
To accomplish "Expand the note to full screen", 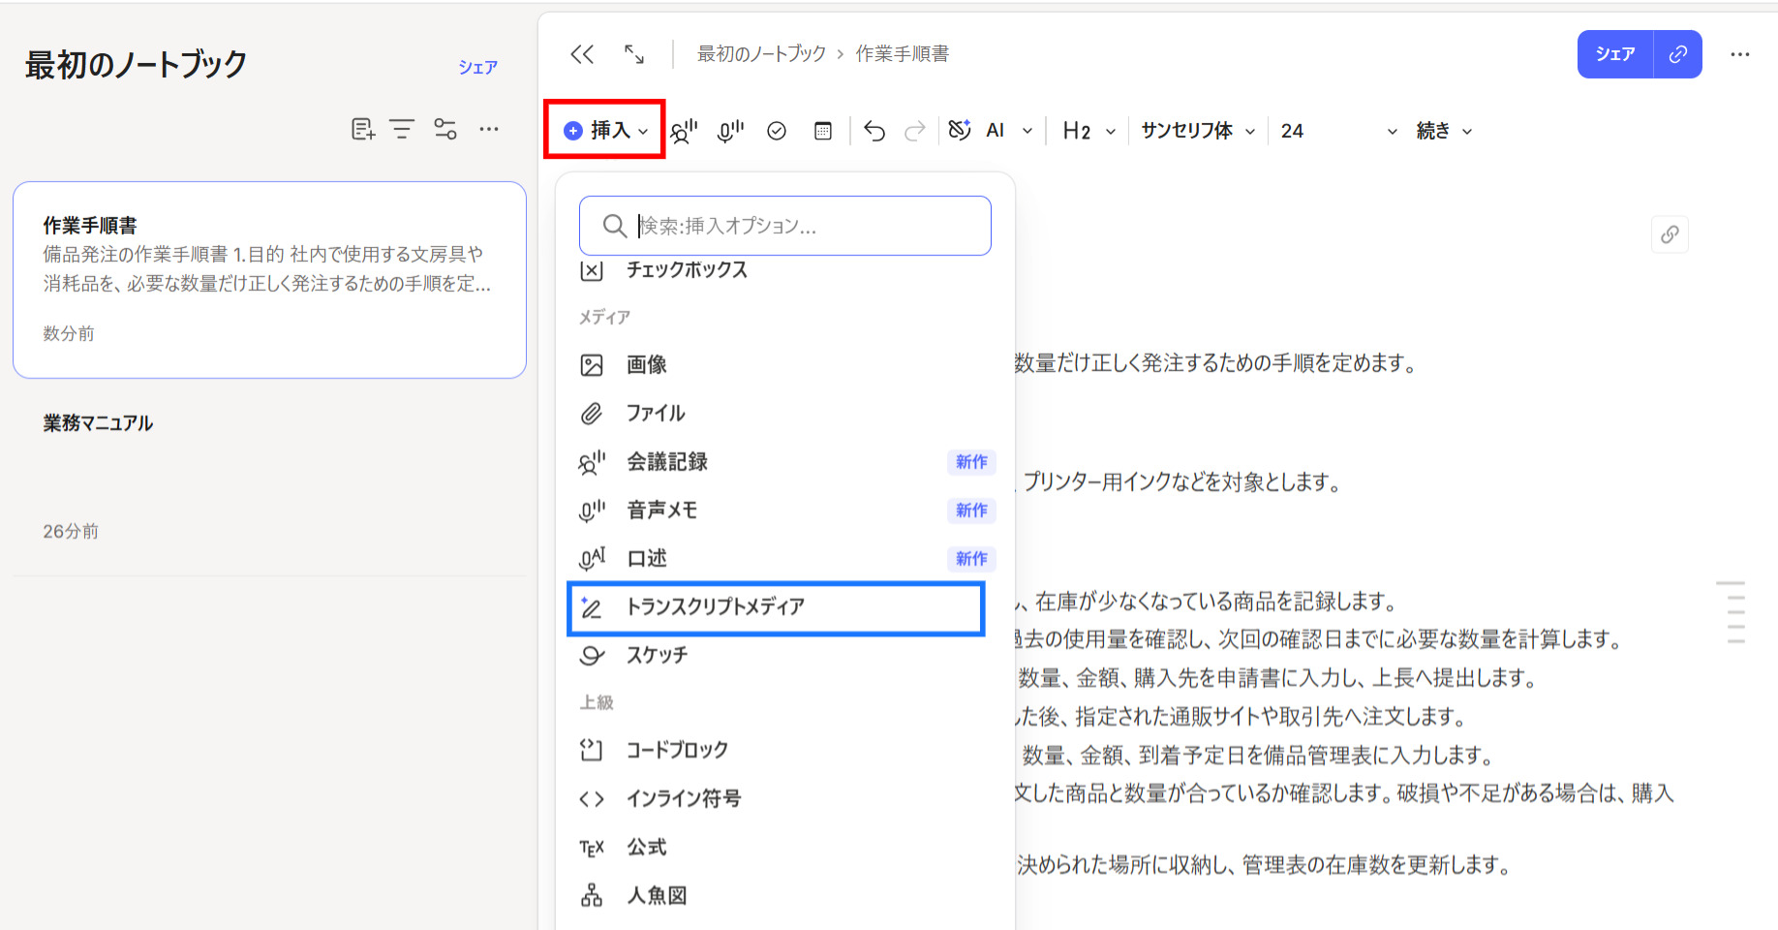I will 634,54.
